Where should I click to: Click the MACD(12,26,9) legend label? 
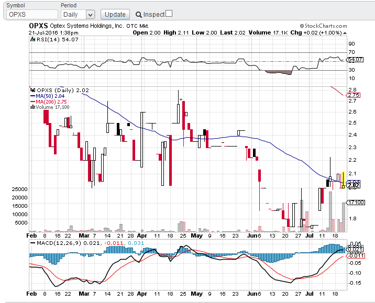point(59,243)
